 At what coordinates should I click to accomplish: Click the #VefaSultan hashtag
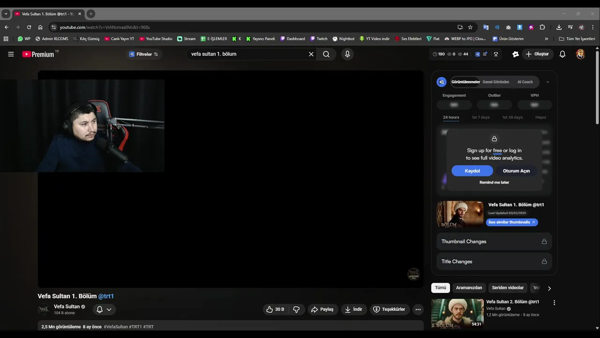(116, 327)
